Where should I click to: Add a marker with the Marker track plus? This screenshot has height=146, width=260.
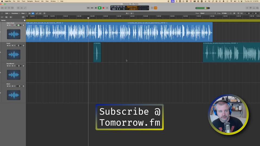point(25,20)
